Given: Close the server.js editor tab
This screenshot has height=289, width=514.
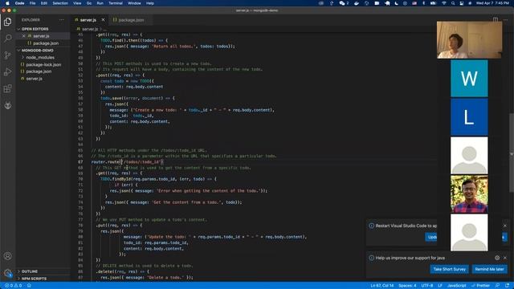Looking at the screenshot, I should (103, 20).
